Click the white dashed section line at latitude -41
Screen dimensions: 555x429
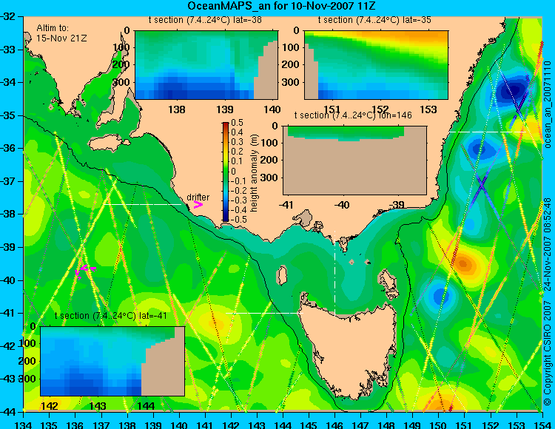pos(264,313)
